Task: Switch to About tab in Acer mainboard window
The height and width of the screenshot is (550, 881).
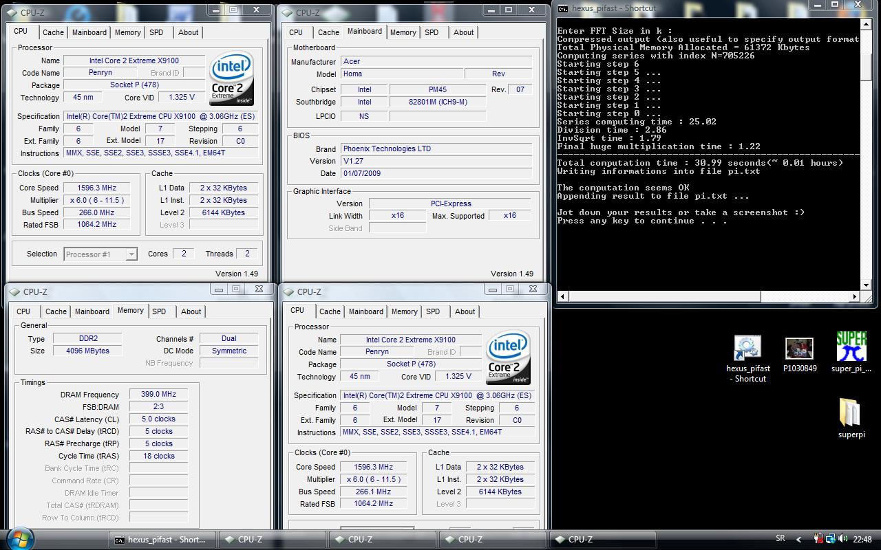Action: pyautogui.click(x=464, y=32)
